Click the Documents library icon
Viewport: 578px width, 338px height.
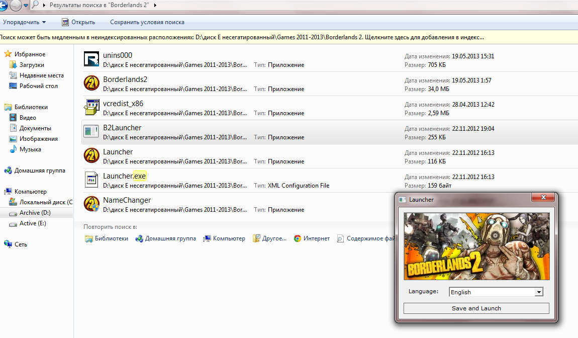[13, 128]
